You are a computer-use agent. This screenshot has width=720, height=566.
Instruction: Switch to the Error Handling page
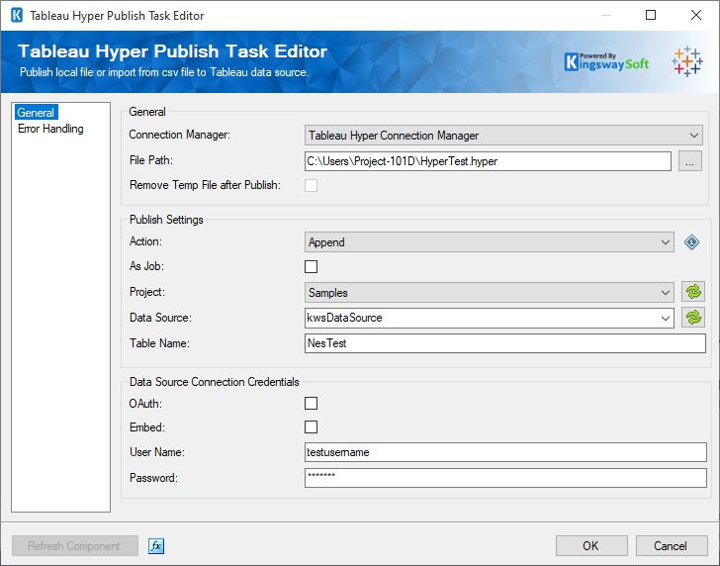pyautogui.click(x=50, y=129)
